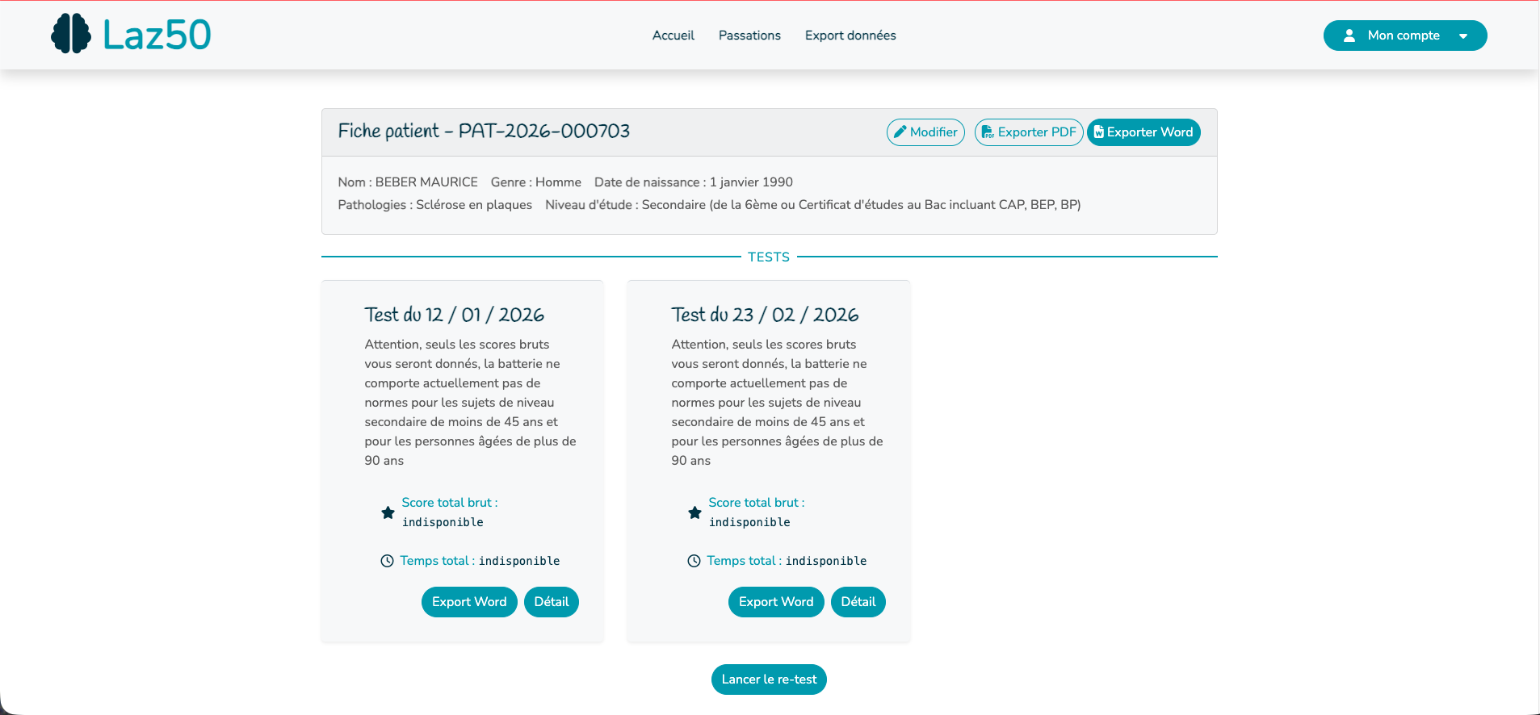The width and height of the screenshot is (1540, 715).
Task: Click the star icon of the 12/01/2026 test
Action: pos(388,512)
